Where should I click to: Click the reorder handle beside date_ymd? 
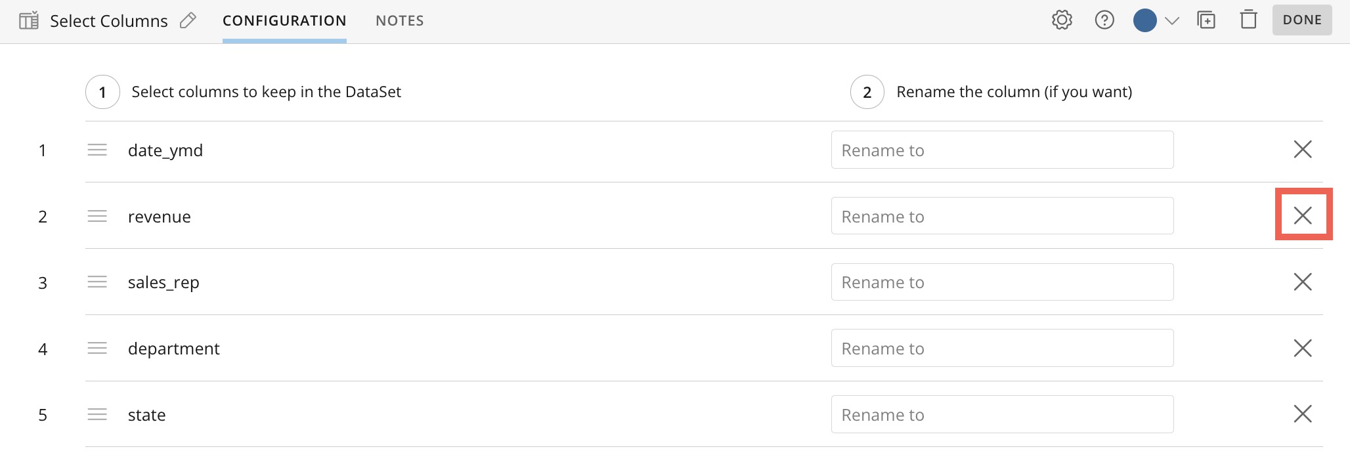pyautogui.click(x=97, y=150)
